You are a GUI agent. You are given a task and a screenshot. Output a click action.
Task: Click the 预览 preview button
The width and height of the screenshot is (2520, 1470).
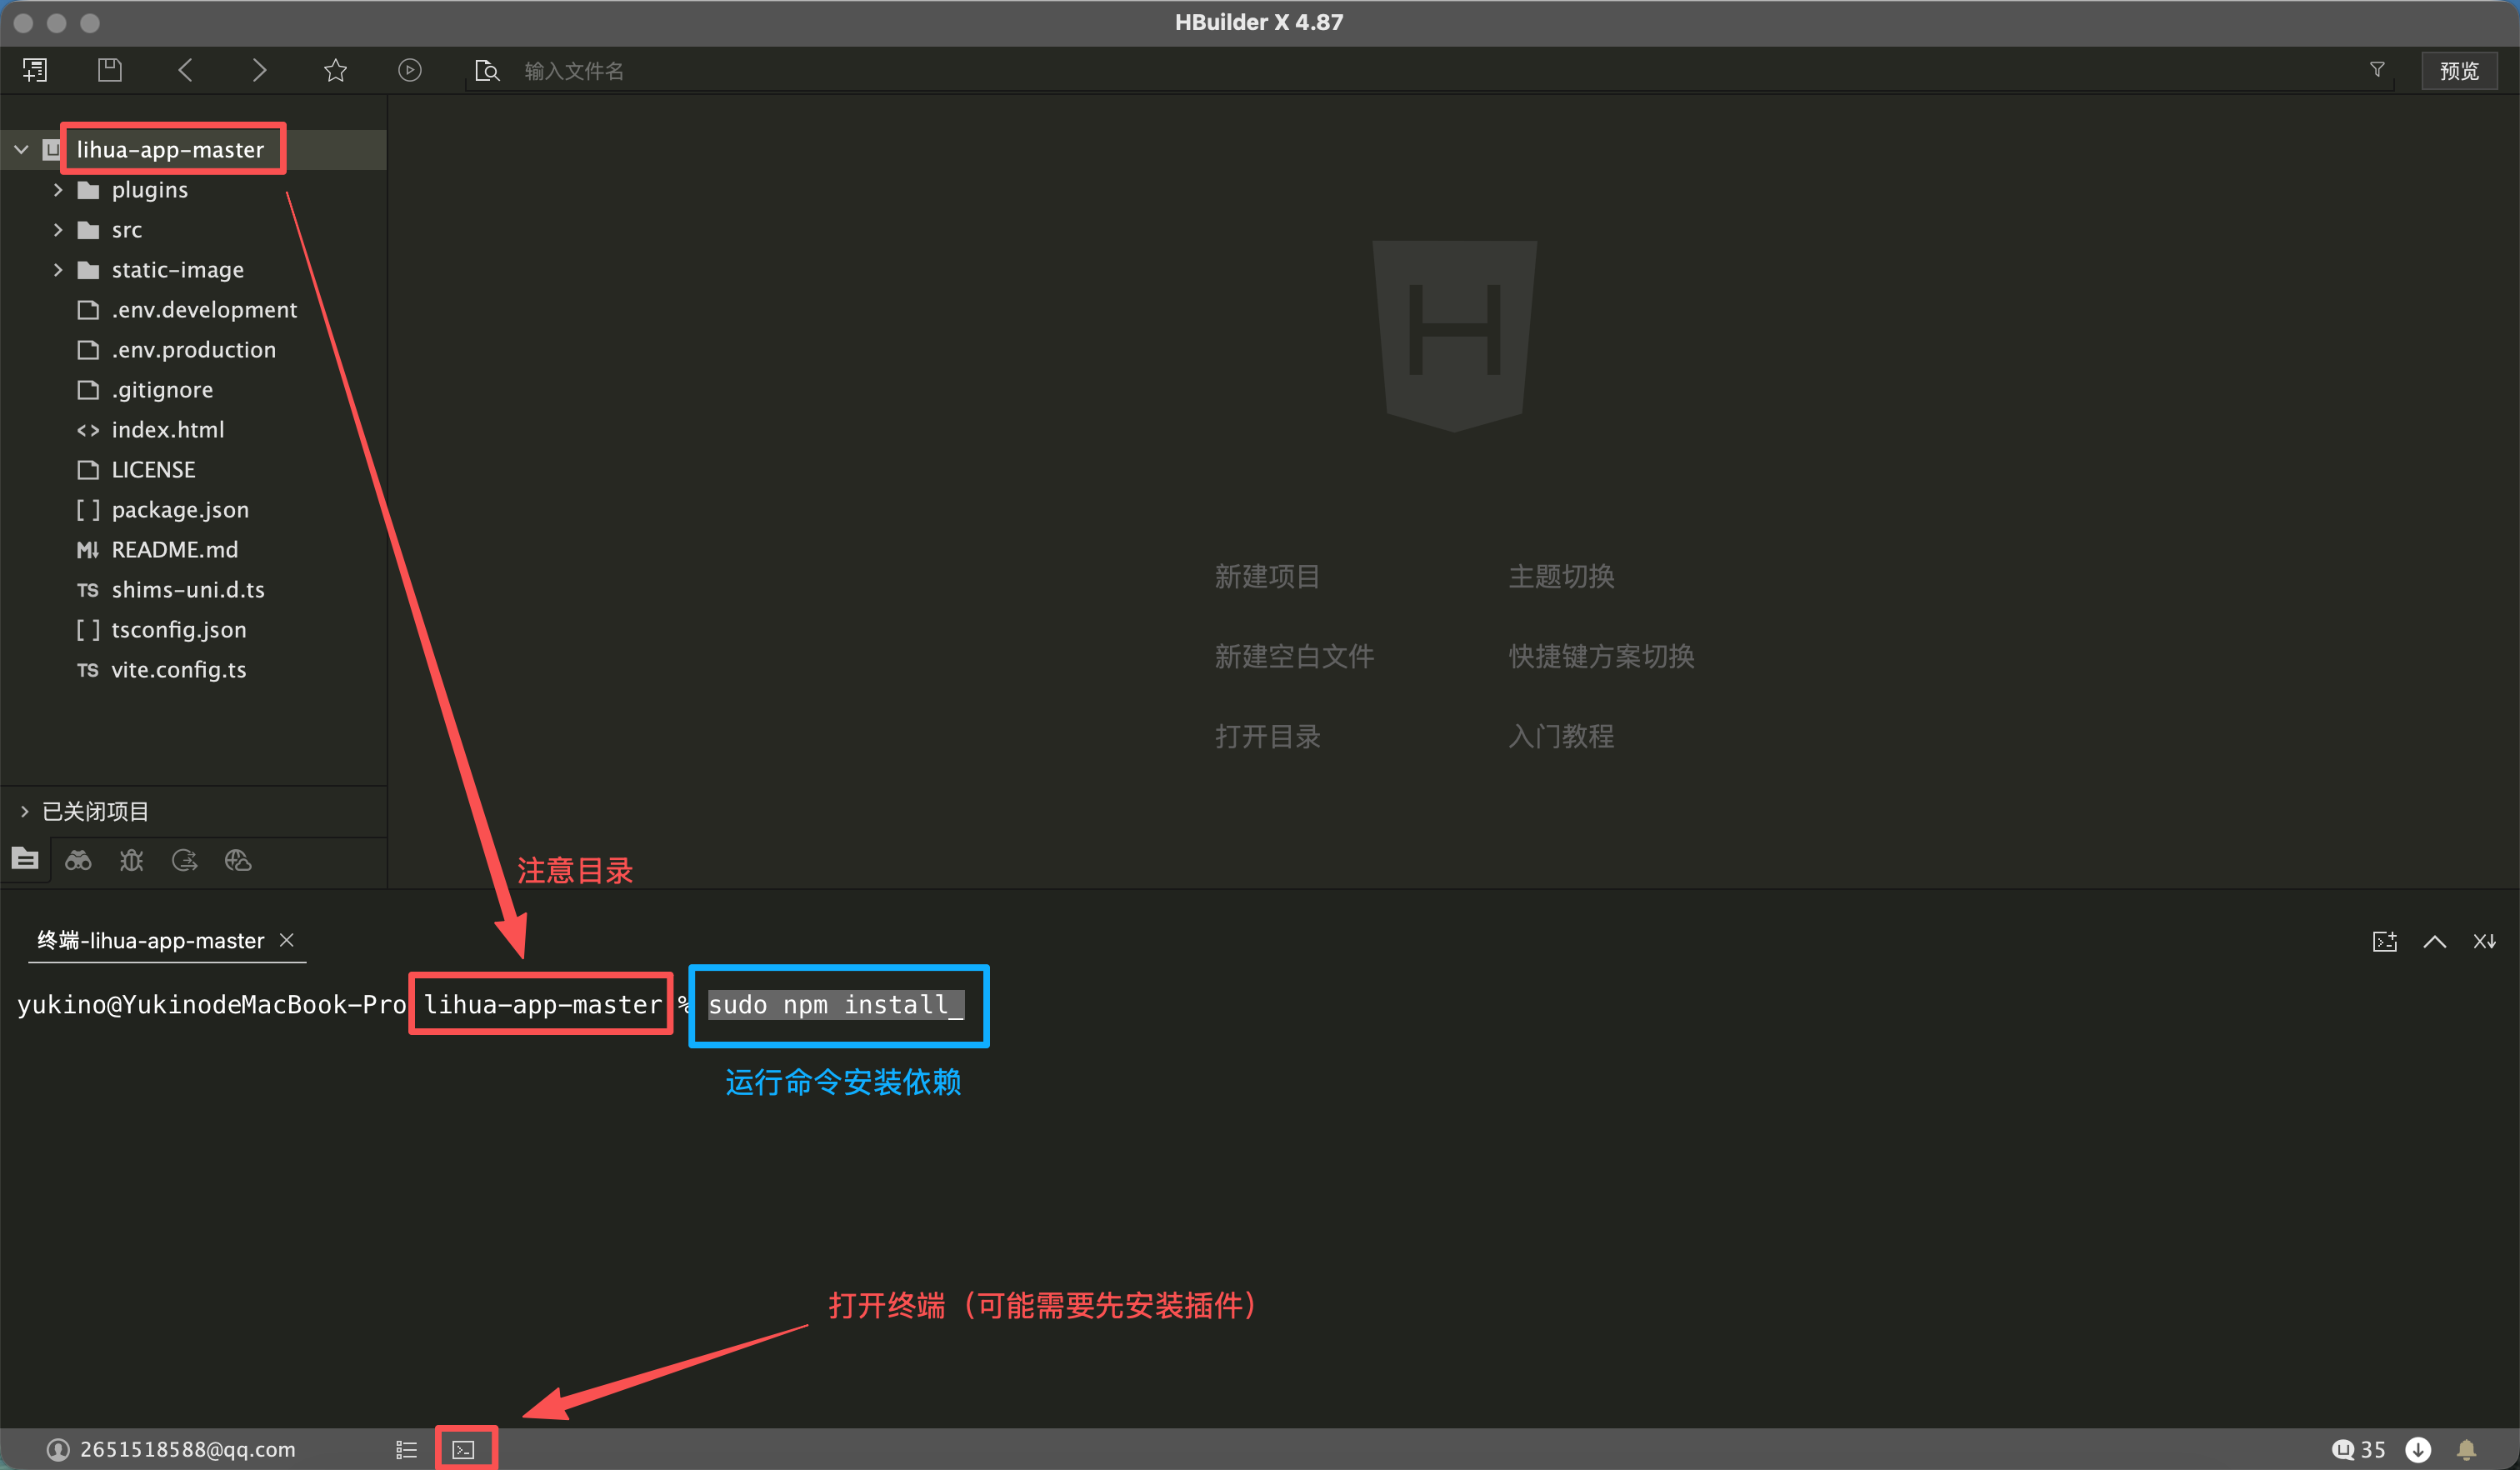(x=2458, y=71)
